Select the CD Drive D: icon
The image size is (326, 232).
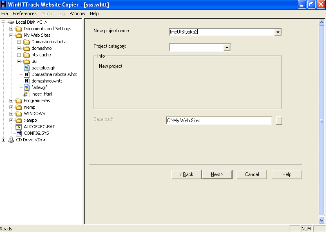11,140
